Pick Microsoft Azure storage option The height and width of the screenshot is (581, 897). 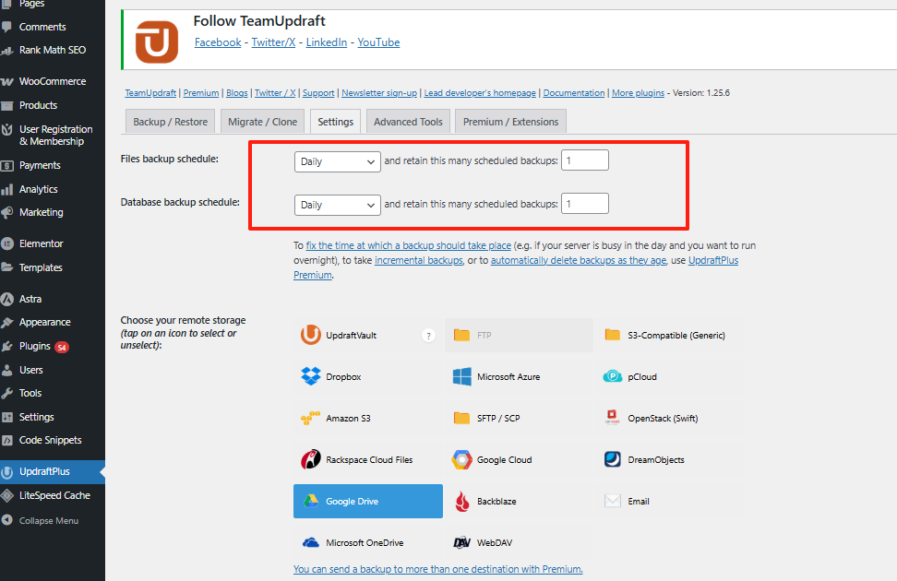(462, 376)
